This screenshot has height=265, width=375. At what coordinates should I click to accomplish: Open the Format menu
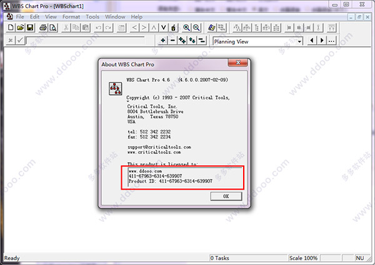[71, 17]
